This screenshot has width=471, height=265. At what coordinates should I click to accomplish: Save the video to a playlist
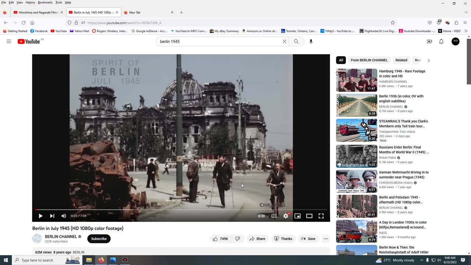[x=308, y=239]
